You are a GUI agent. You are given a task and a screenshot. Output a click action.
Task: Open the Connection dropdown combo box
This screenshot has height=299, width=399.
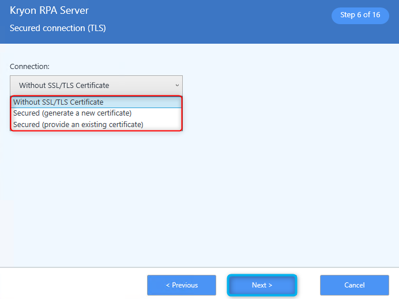96,85
